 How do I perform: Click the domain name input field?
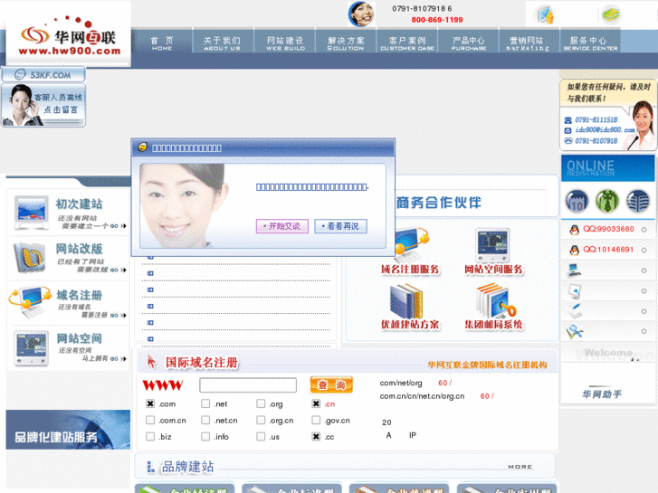[248, 384]
